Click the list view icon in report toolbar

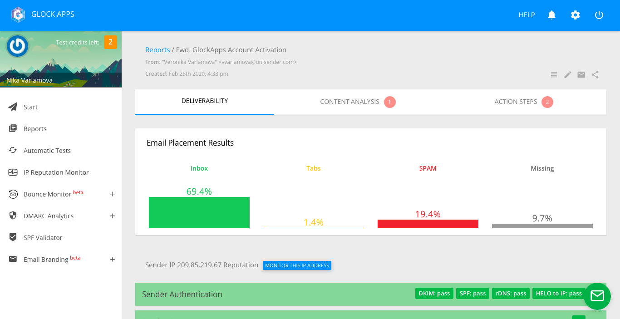tap(554, 75)
